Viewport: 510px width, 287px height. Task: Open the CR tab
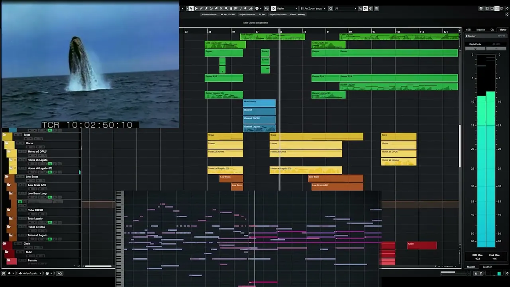492,29
